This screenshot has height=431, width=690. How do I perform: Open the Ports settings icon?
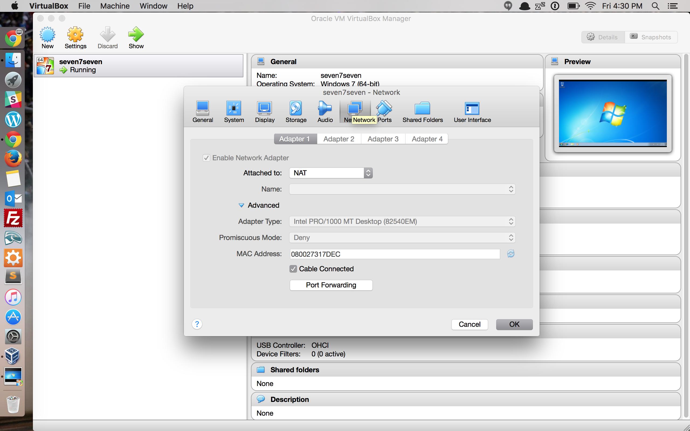[x=384, y=111]
